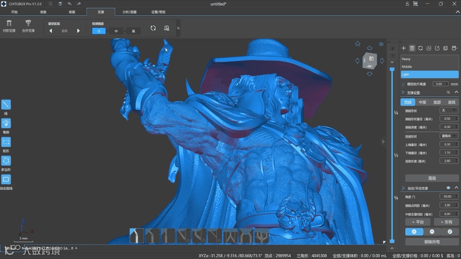Select the Heavy support profile
The width and height of the screenshot is (461, 259).
pyautogui.click(x=429, y=59)
